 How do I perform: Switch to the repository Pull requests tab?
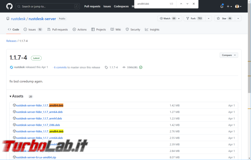[58, 29]
